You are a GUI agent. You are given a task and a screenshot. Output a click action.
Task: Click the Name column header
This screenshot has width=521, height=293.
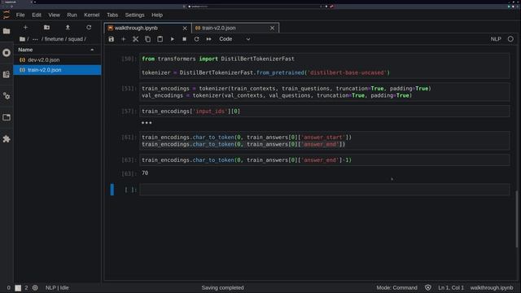[57, 50]
